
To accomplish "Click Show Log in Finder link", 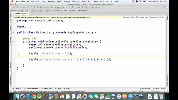I will [157, 17].
